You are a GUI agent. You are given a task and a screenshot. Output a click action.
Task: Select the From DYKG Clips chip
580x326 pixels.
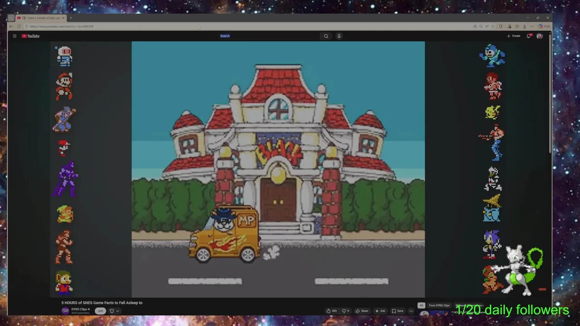[439, 306]
